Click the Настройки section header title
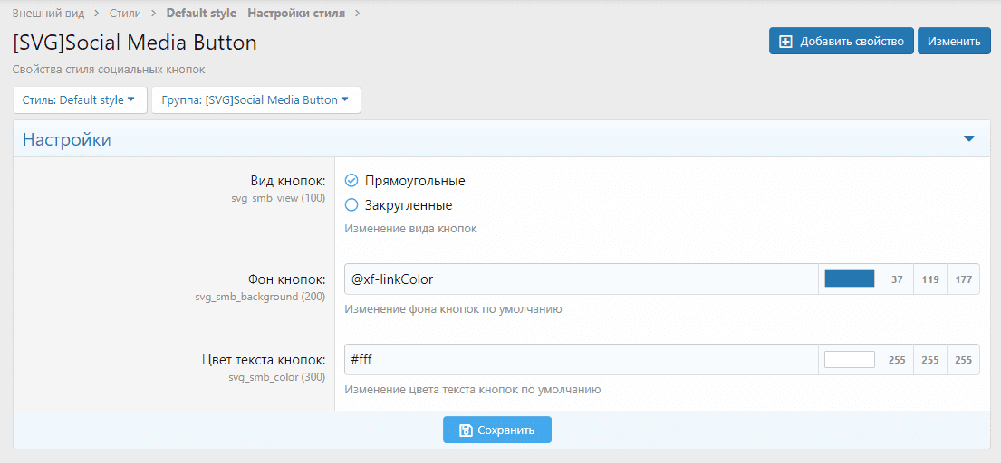This screenshot has width=1001, height=463. (67, 140)
